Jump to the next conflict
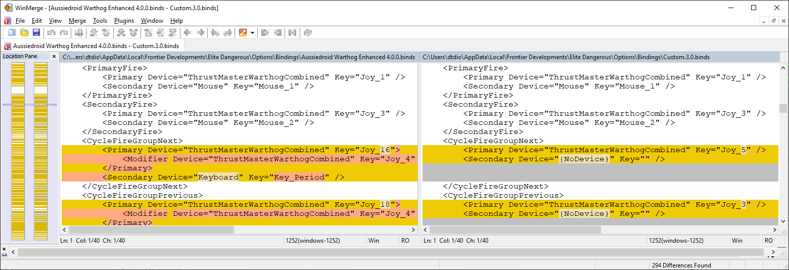Viewport: 789px width, 270px height. (121, 33)
